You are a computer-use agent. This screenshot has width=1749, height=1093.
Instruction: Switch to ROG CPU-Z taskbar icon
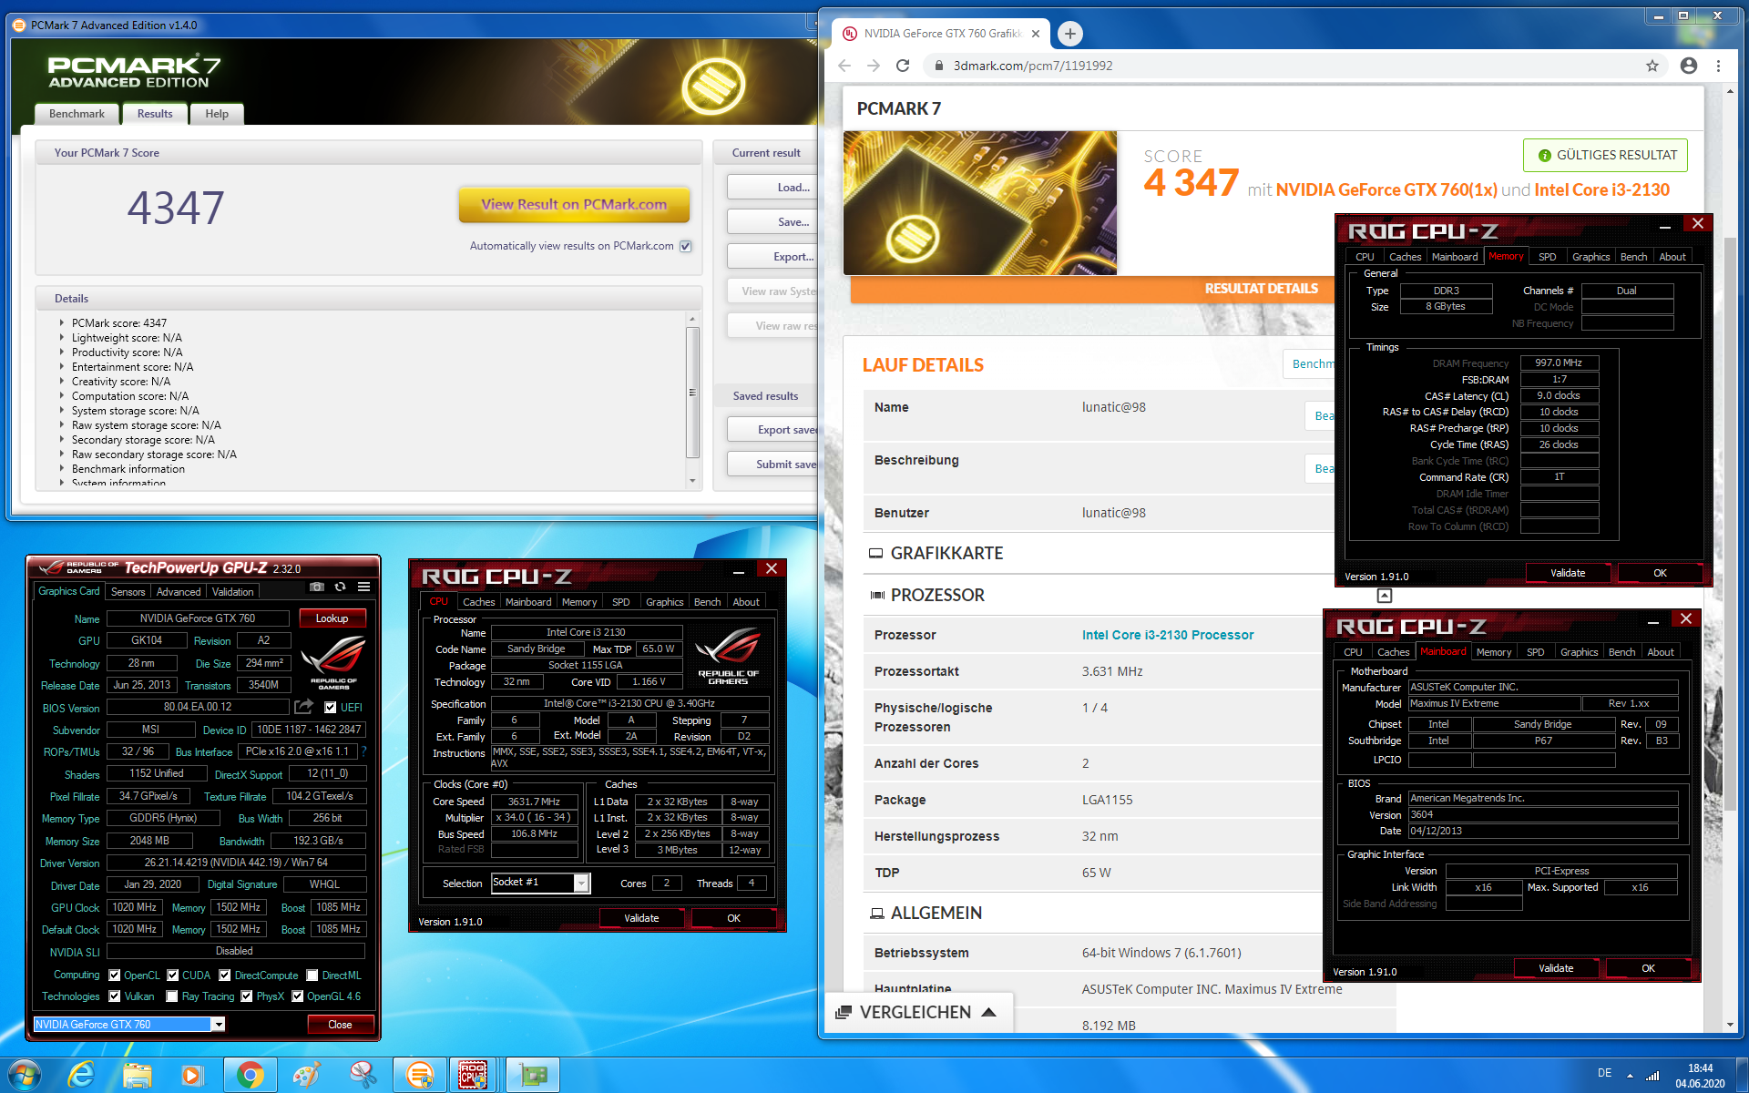[473, 1075]
